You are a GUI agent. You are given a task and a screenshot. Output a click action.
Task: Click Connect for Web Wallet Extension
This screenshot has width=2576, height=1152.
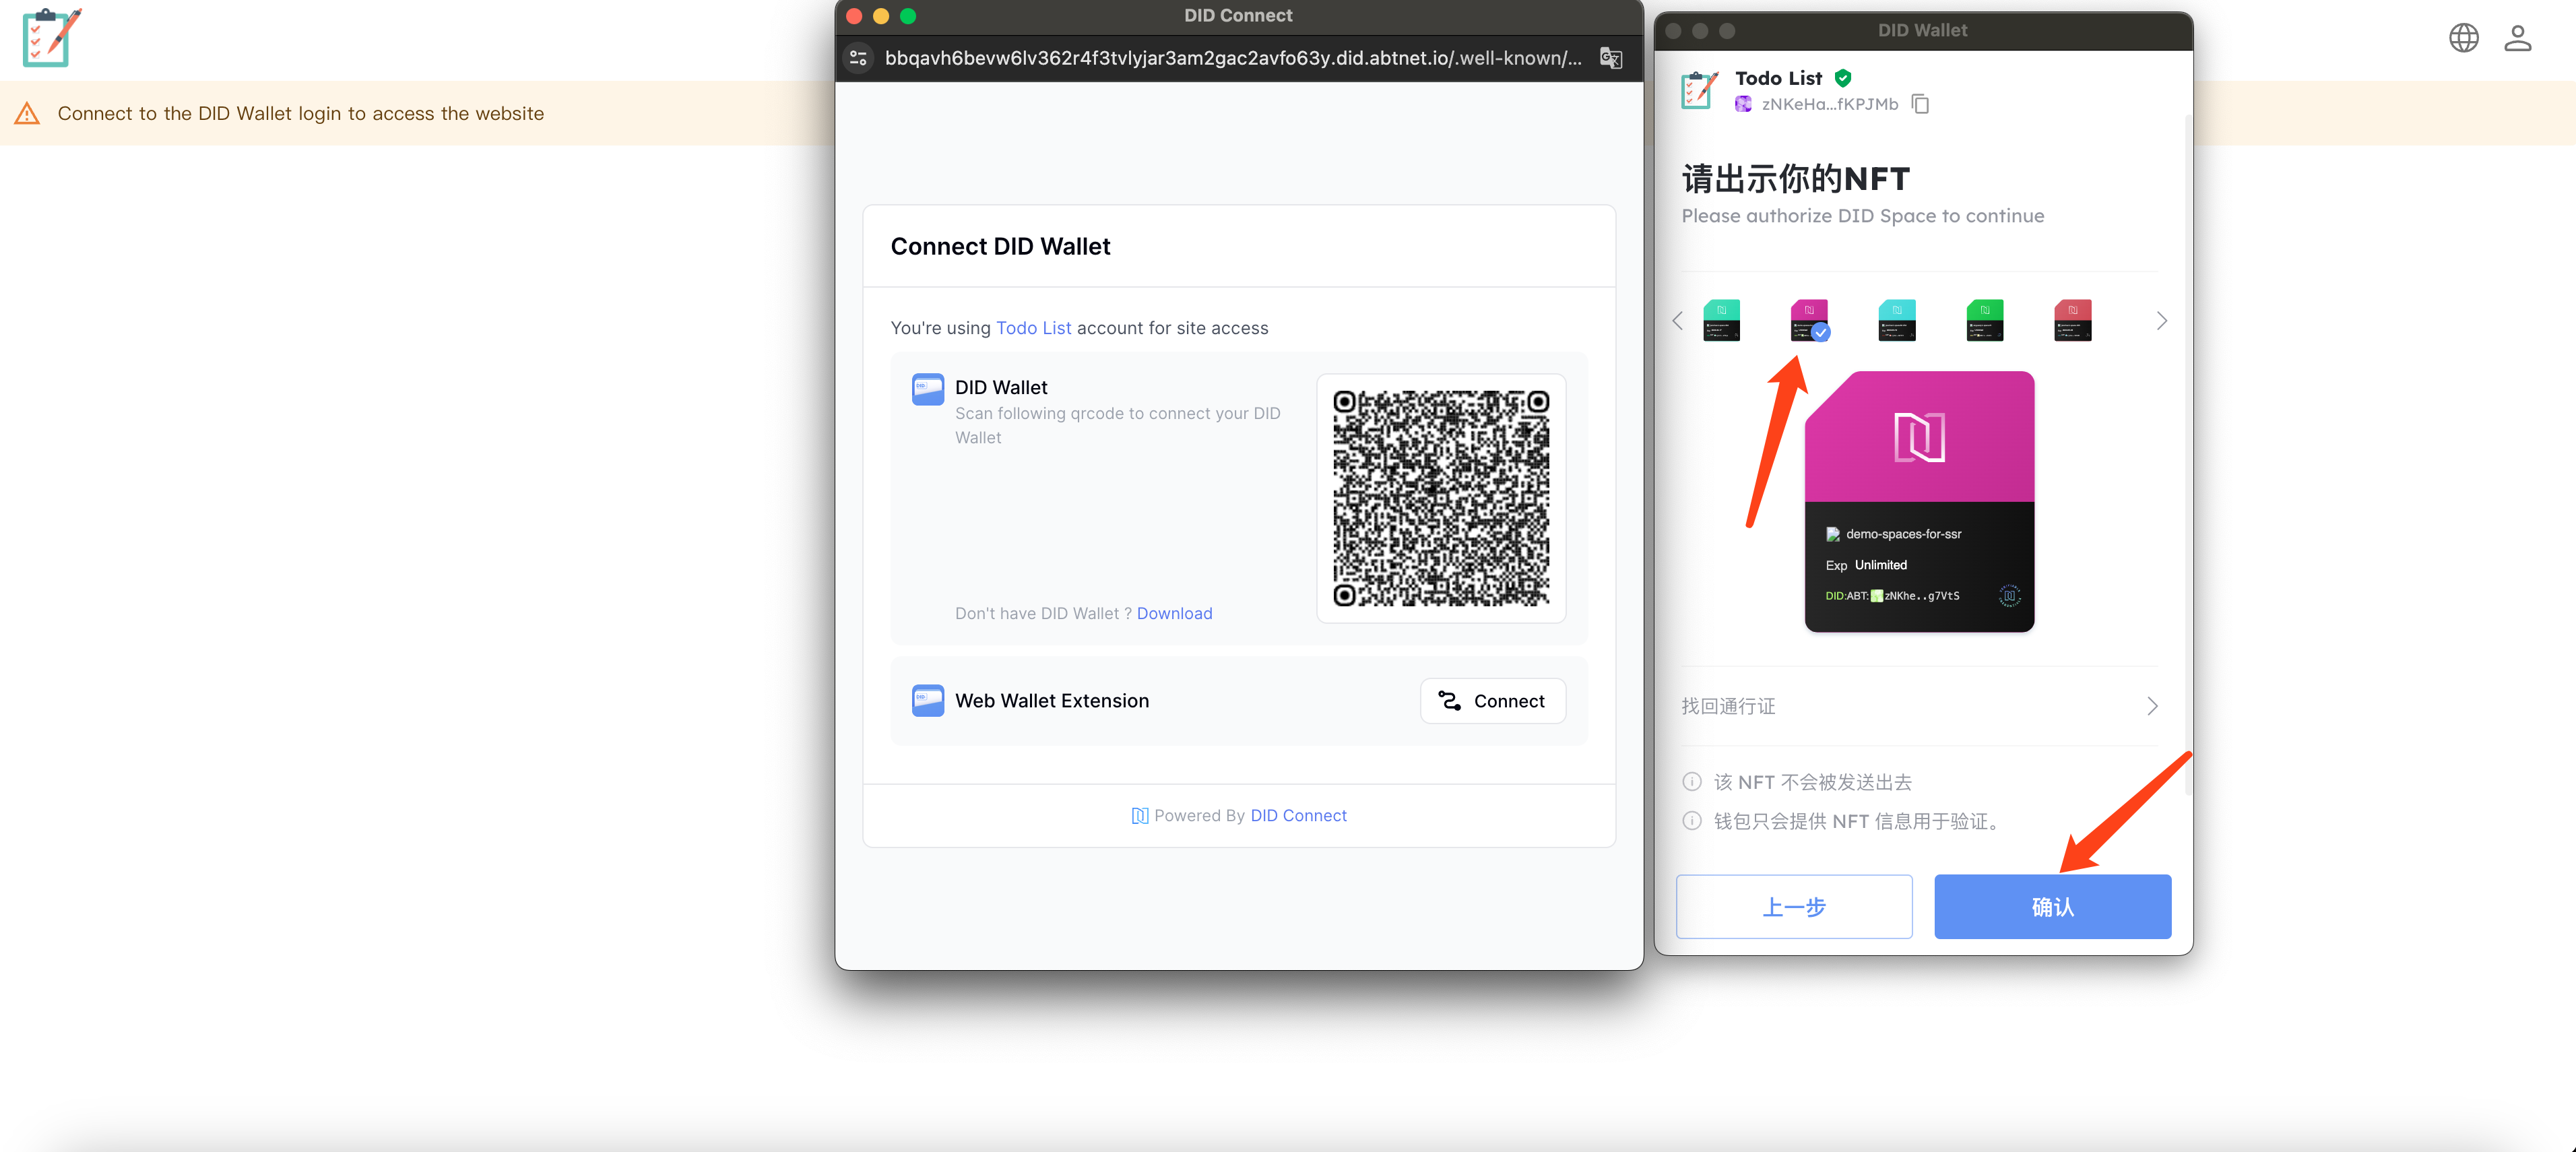[1492, 701]
